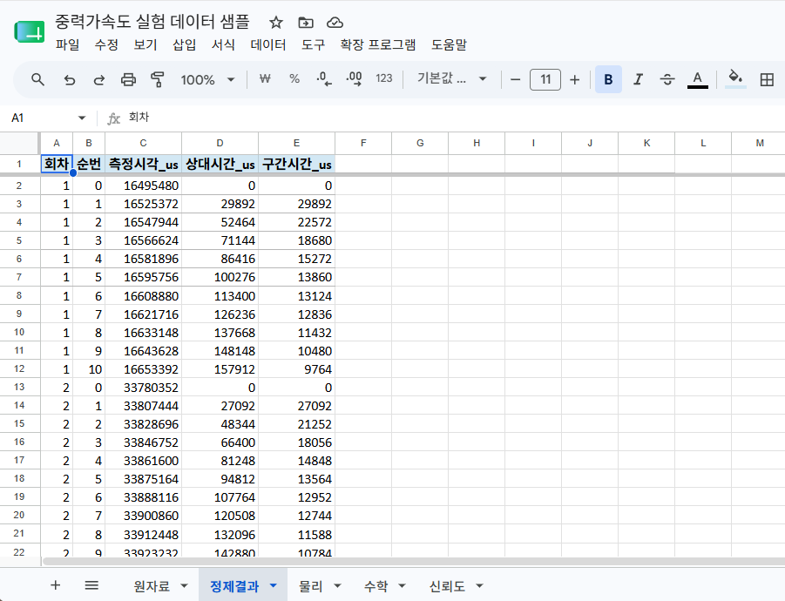Select row 12 header

pos(19,368)
